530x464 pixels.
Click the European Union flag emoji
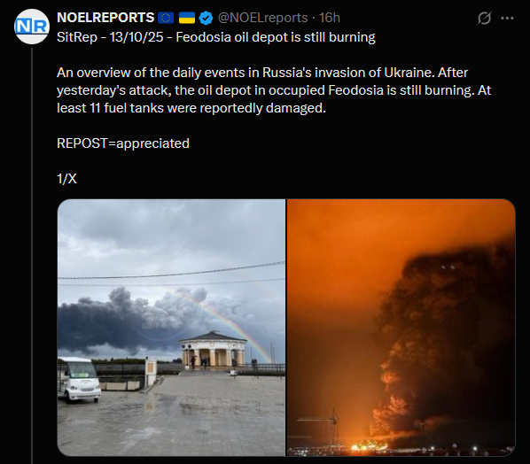(166, 18)
